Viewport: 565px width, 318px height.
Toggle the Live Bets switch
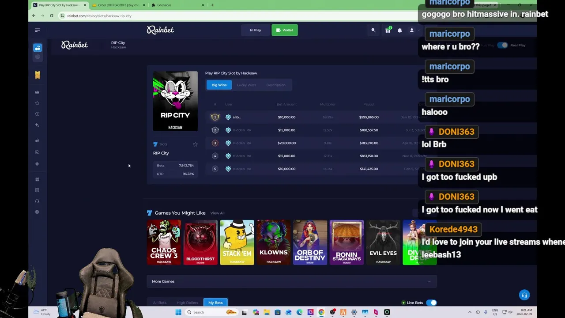tap(431, 303)
